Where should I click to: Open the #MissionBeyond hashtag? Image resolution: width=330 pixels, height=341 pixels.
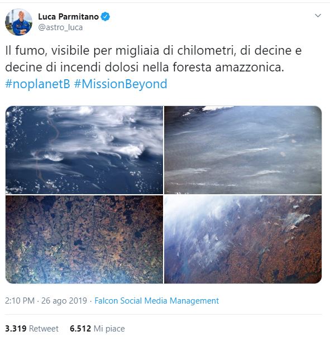[x=121, y=84]
